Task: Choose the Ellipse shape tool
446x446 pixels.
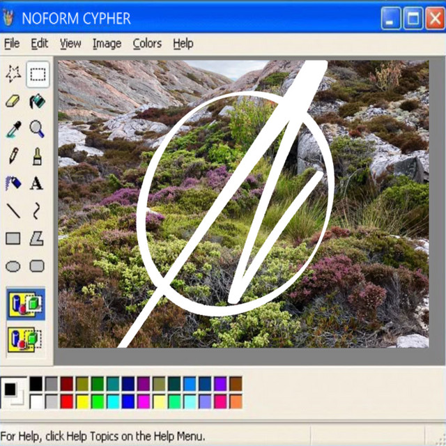Action: click(x=13, y=266)
